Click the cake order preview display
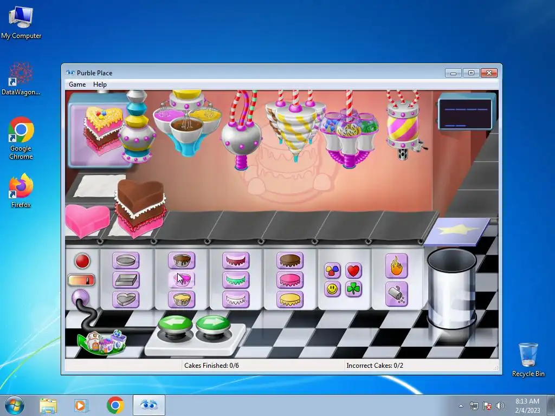Image resolution: width=555 pixels, height=416 pixels. click(x=99, y=130)
